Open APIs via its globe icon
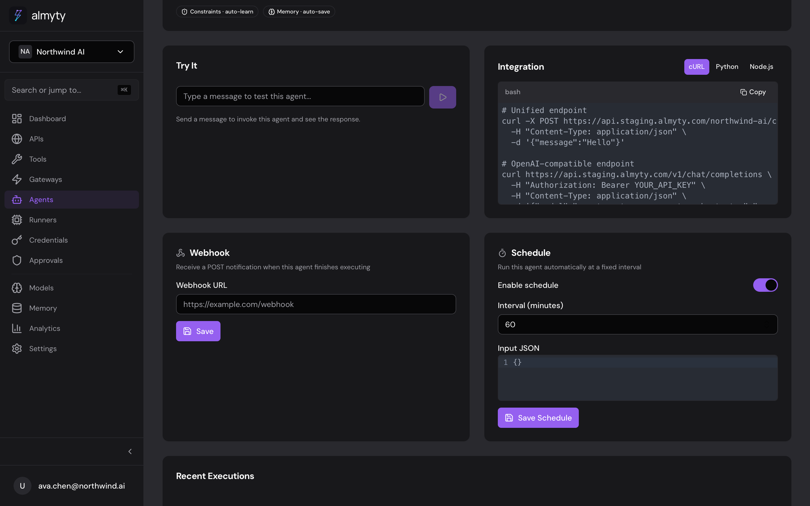810x506 pixels. tap(17, 139)
